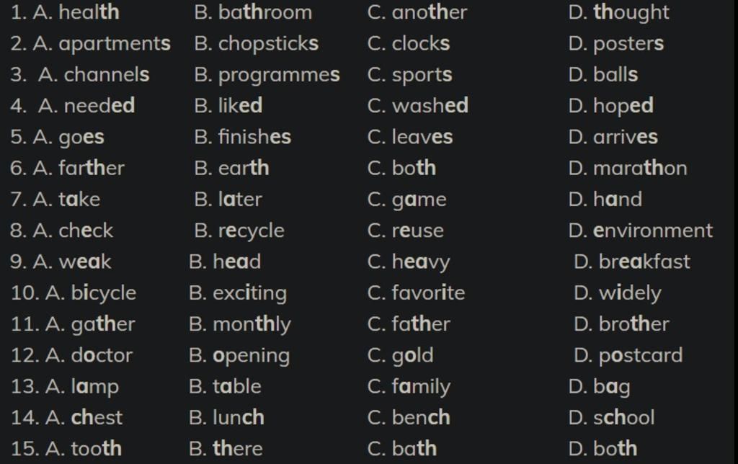
Task: Click C. bath in question 15
Action: [x=402, y=448]
